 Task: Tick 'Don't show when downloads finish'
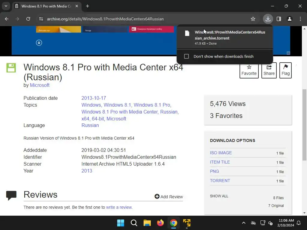pos(186,56)
